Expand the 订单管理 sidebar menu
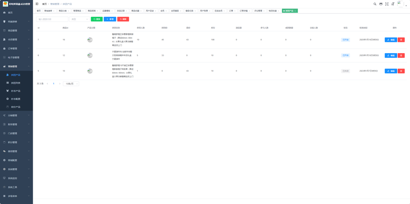 [x=16, y=49]
